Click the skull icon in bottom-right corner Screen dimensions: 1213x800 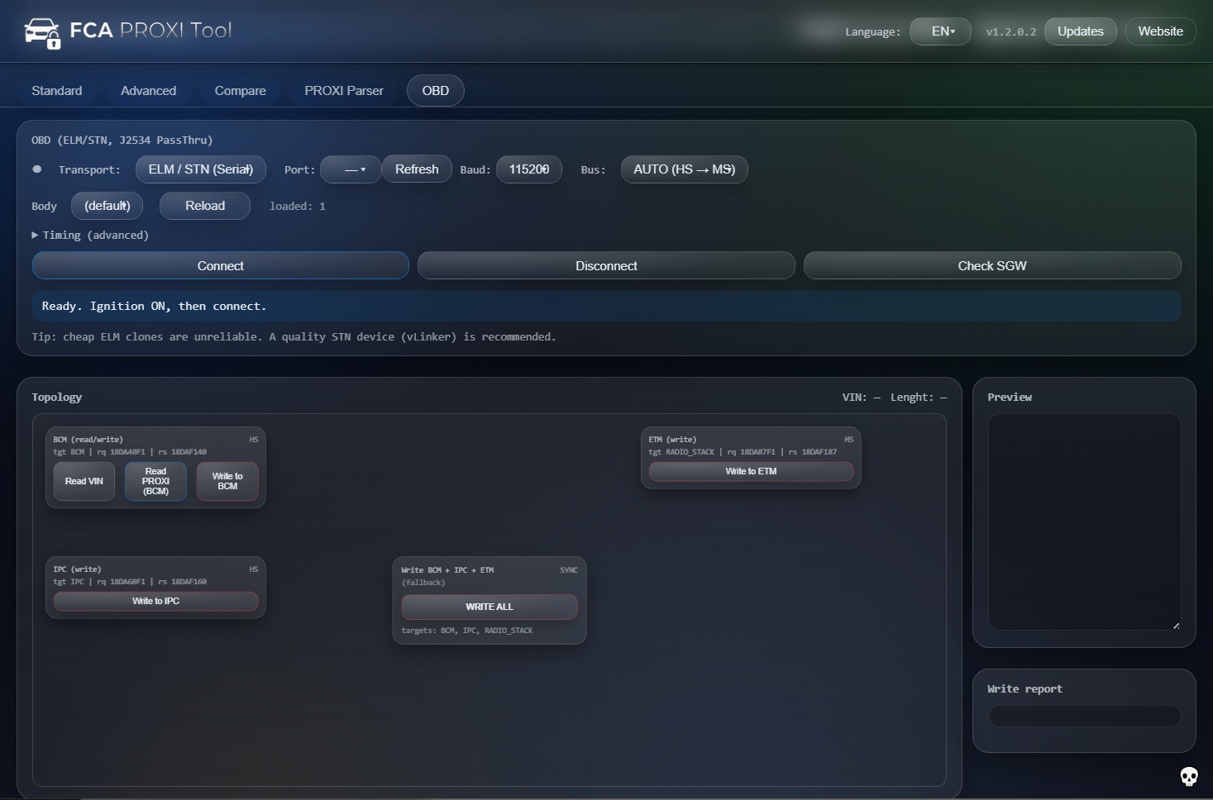pyautogui.click(x=1190, y=776)
